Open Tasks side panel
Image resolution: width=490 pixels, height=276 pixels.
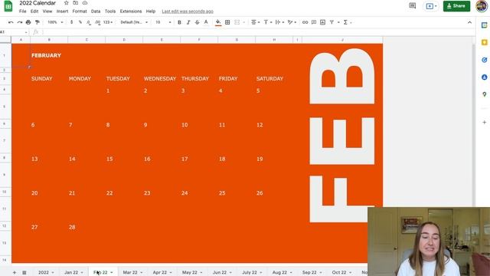[x=484, y=60]
